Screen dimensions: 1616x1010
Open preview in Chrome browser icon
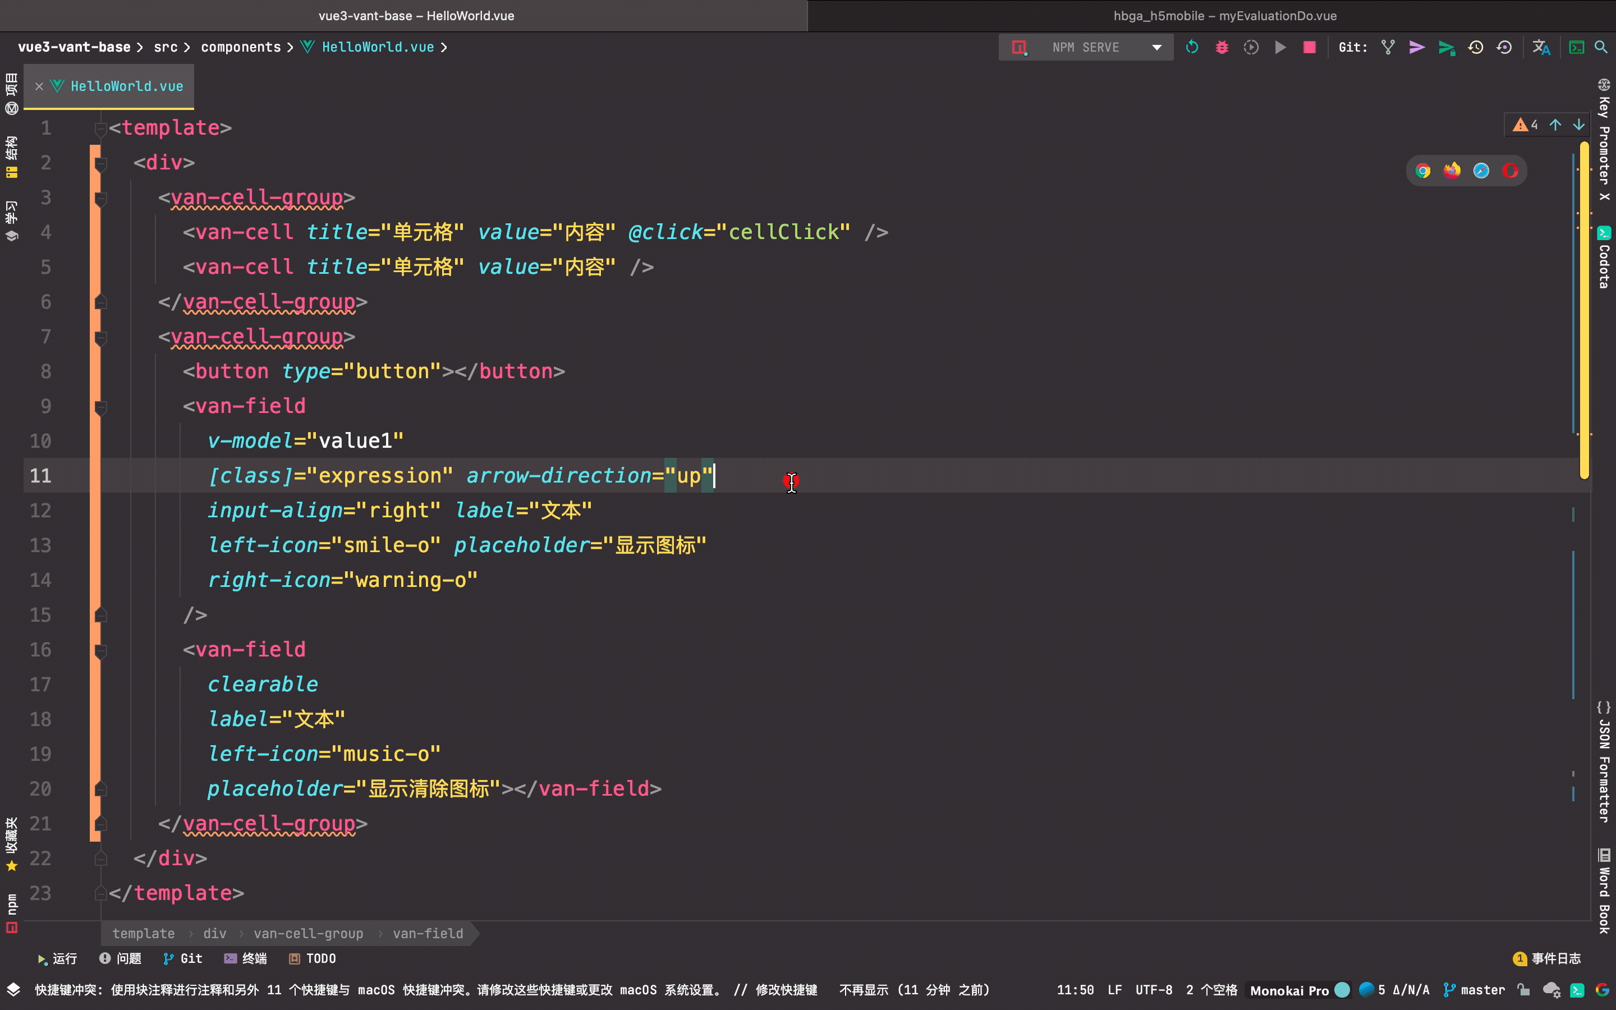pos(1422,171)
